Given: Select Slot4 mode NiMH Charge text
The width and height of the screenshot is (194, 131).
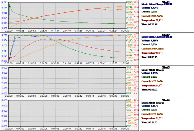Looking at the screenshot, I should pyautogui.click(x=153, y=103).
